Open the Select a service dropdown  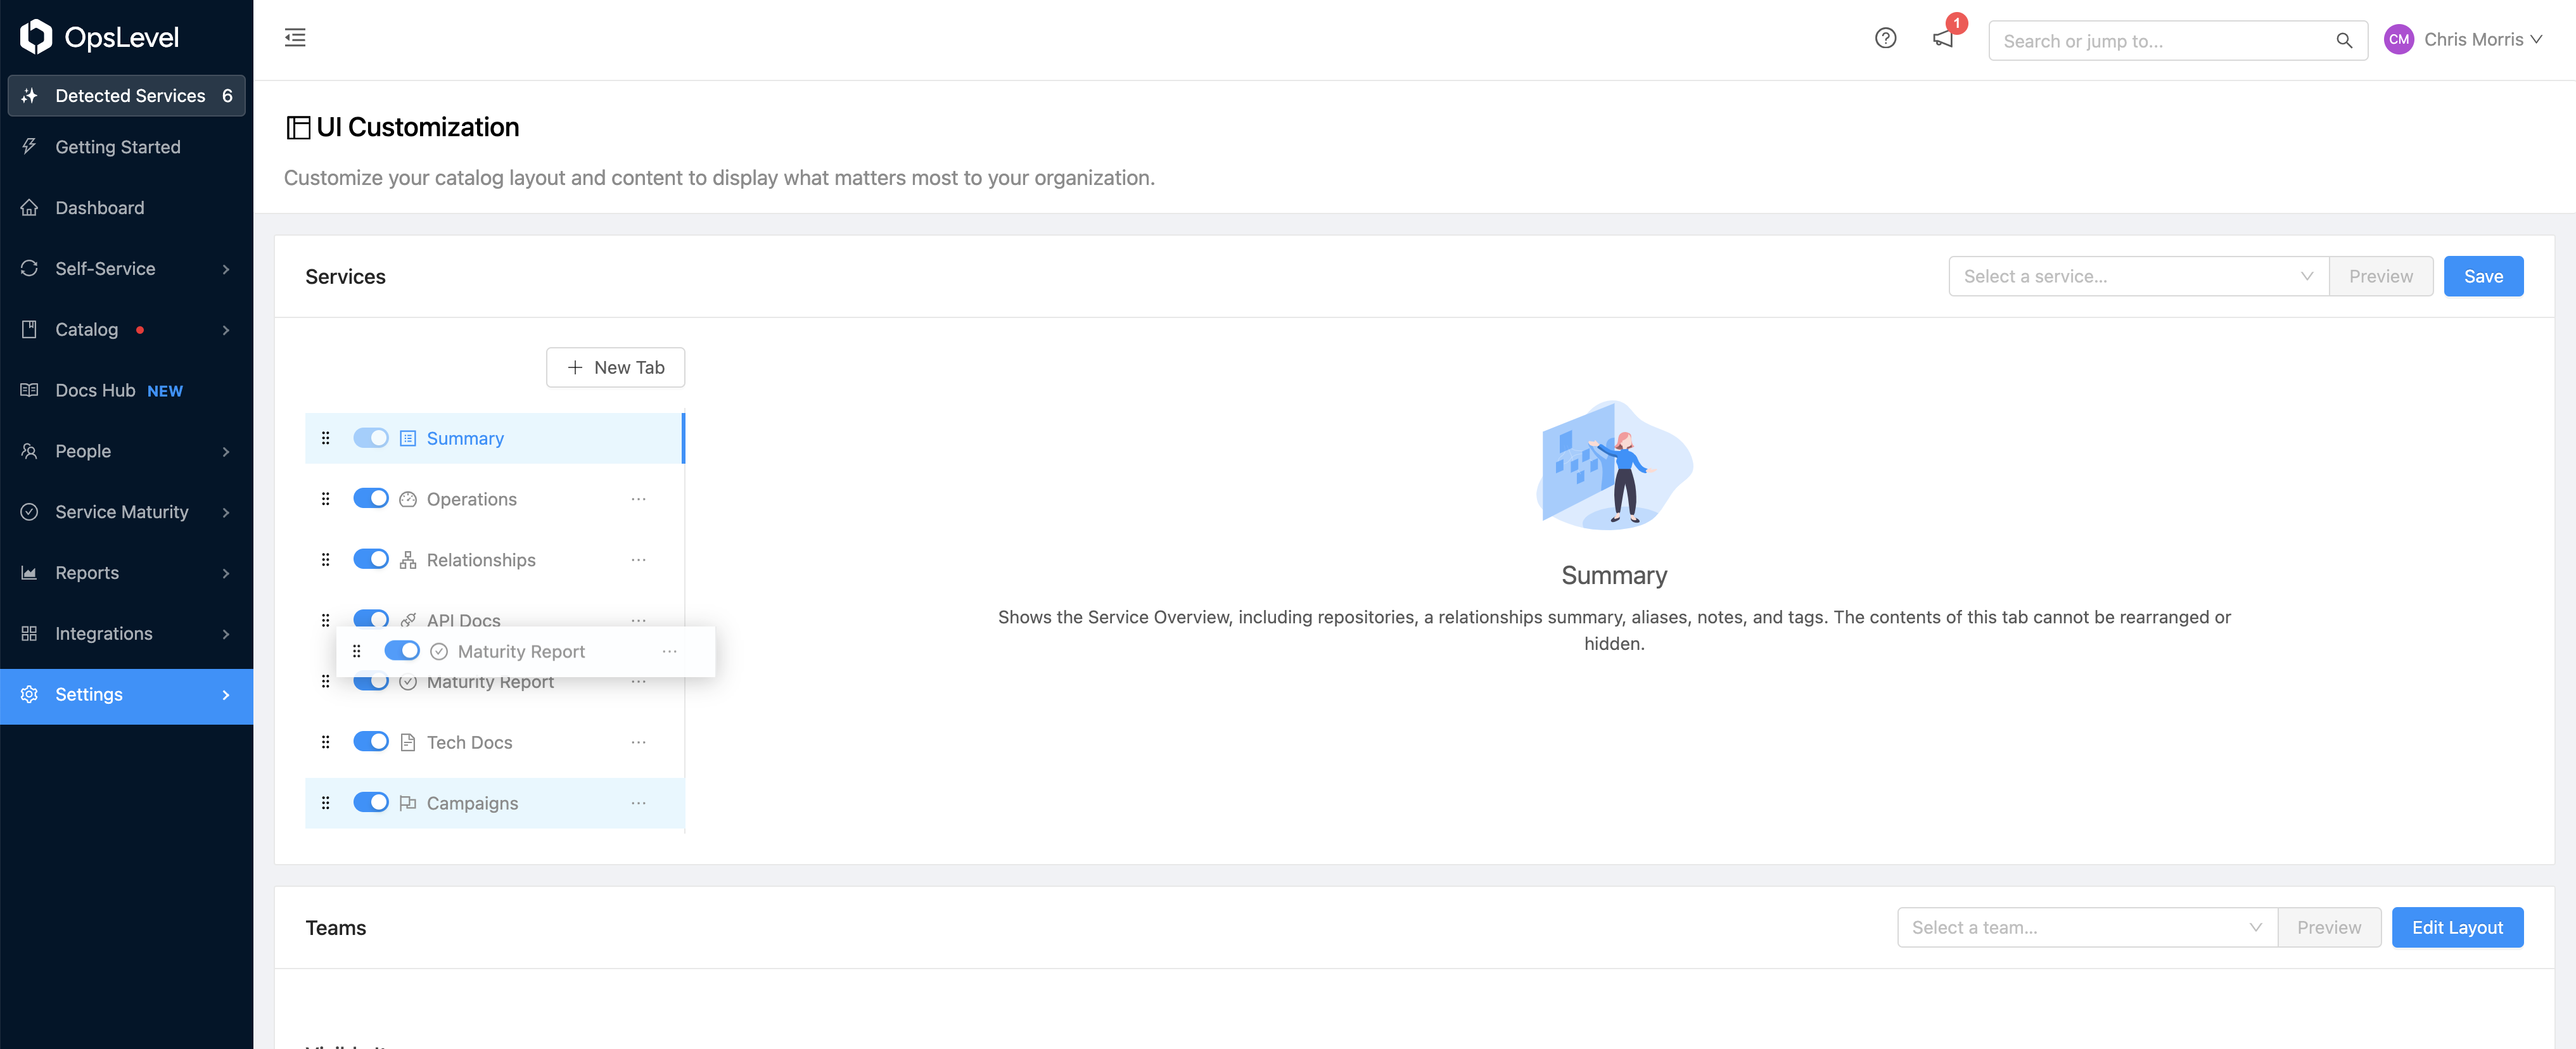(2138, 276)
